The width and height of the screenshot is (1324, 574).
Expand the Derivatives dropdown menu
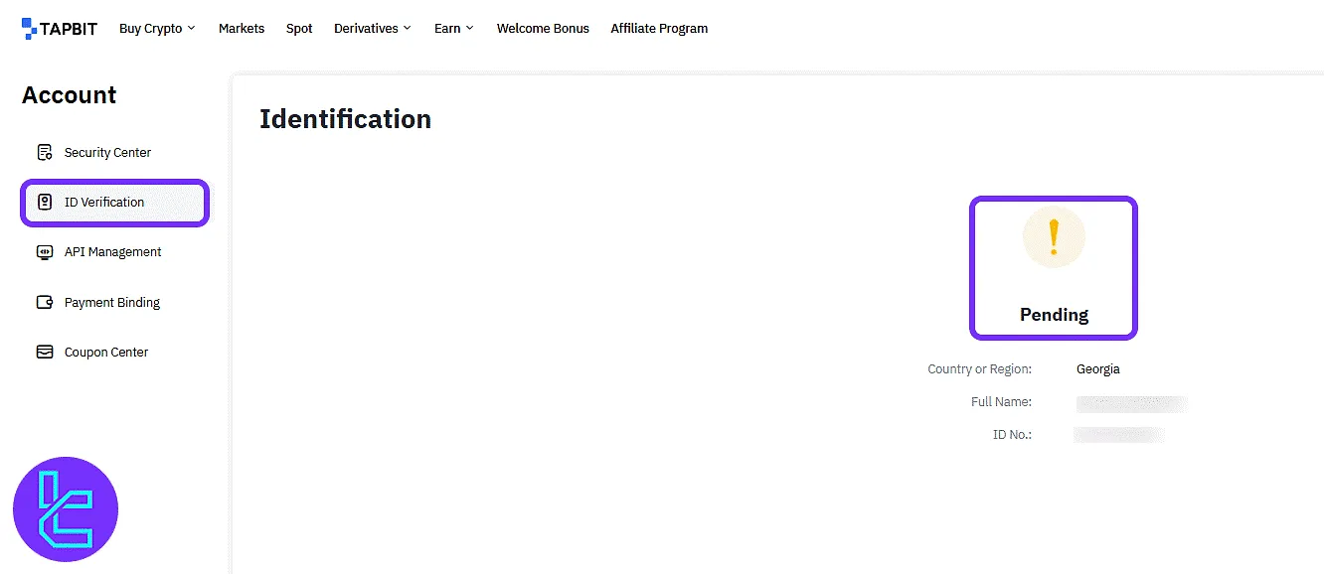click(x=373, y=29)
